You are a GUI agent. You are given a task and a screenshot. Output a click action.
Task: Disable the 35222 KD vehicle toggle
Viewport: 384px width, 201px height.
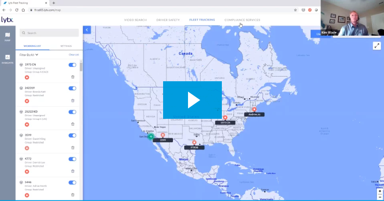[72, 112]
